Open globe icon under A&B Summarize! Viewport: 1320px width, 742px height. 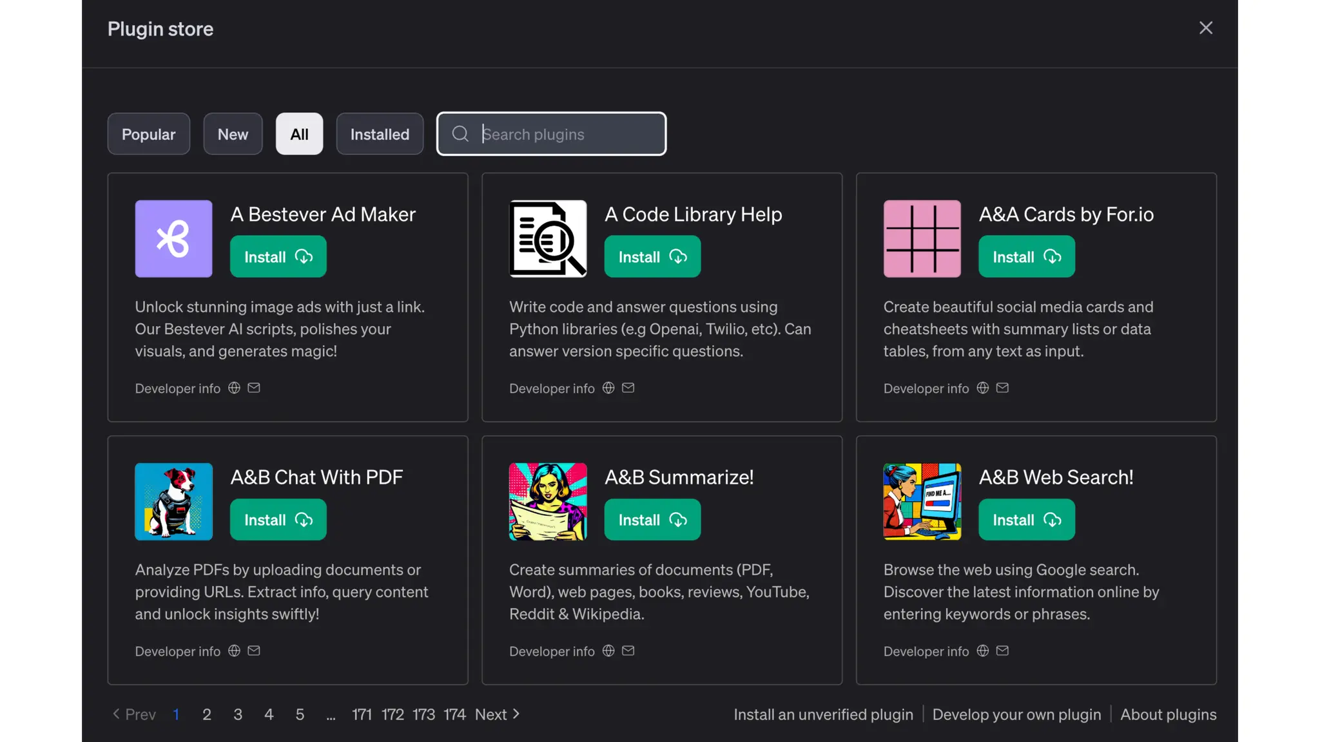coord(608,651)
